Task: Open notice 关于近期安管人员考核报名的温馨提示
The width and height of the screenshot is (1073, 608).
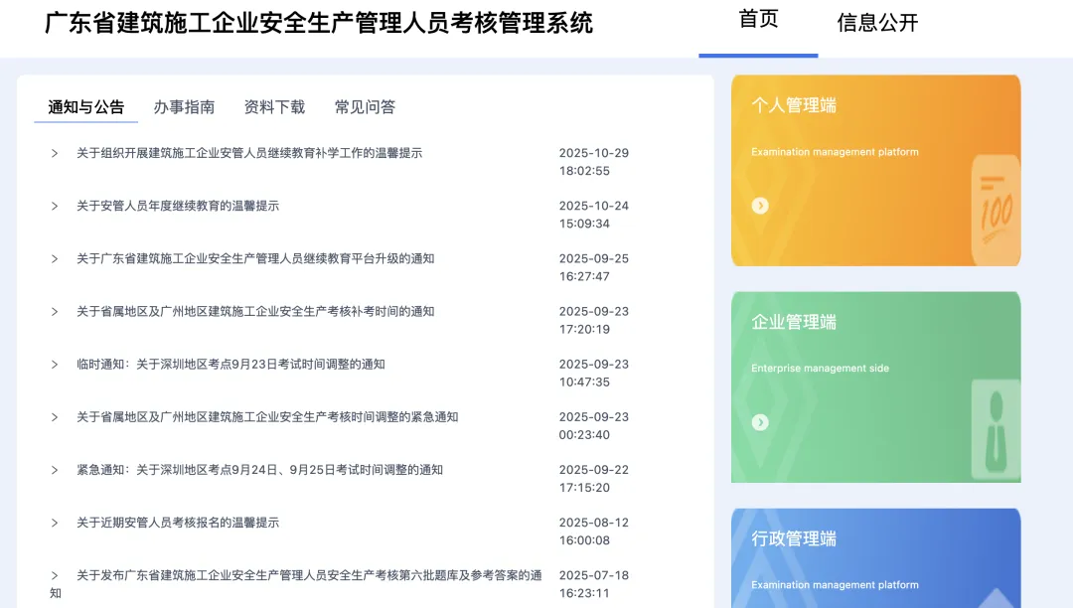Action: click(x=178, y=523)
